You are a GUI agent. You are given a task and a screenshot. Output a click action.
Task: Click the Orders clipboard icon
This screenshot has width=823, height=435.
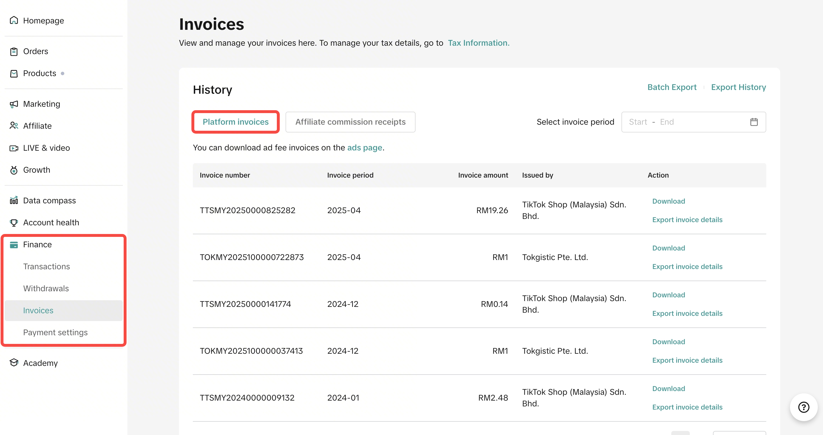pyautogui.click(x=14, y=51)
